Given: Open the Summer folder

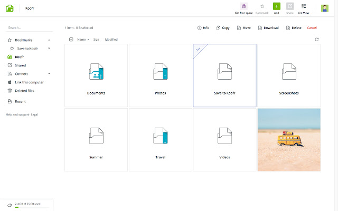Looking at the screenshot, I should click(x=96, y=140).
